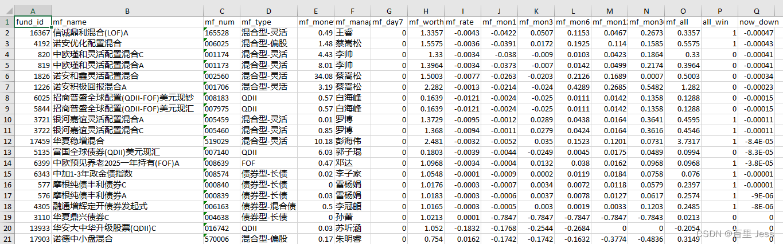The image size is (783, 244).
Task: Click the mf_name header cell
Action: click(x=127, y=22)
